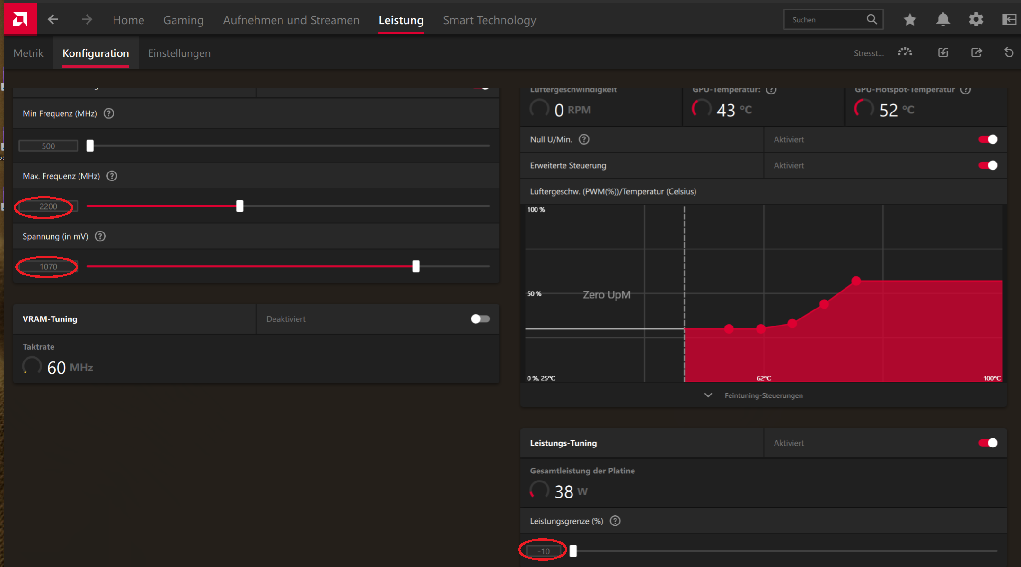Image resolution: width=1021 pixels, height=567 pixels.
Task: Click the AMD logo icon
Action: click(x=20, y=19)
